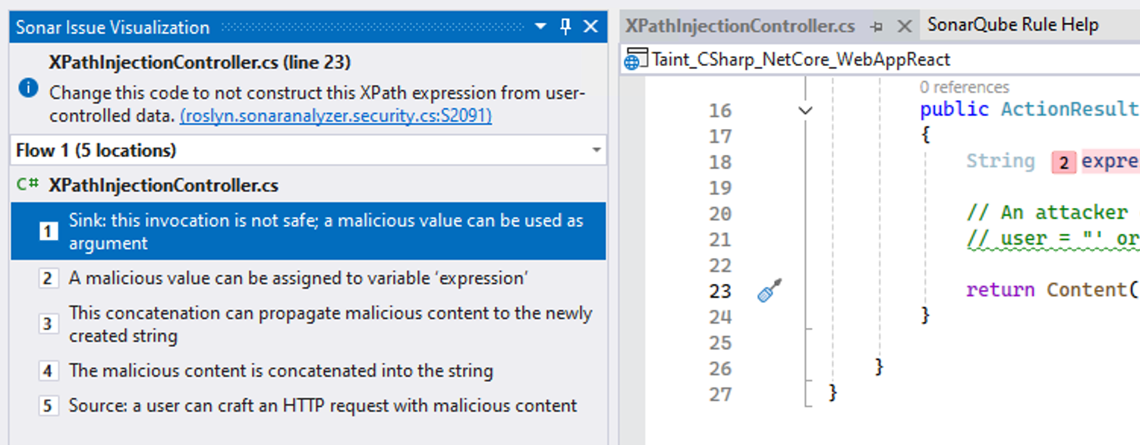Collapse the code region at line 16

coord(804,109)
